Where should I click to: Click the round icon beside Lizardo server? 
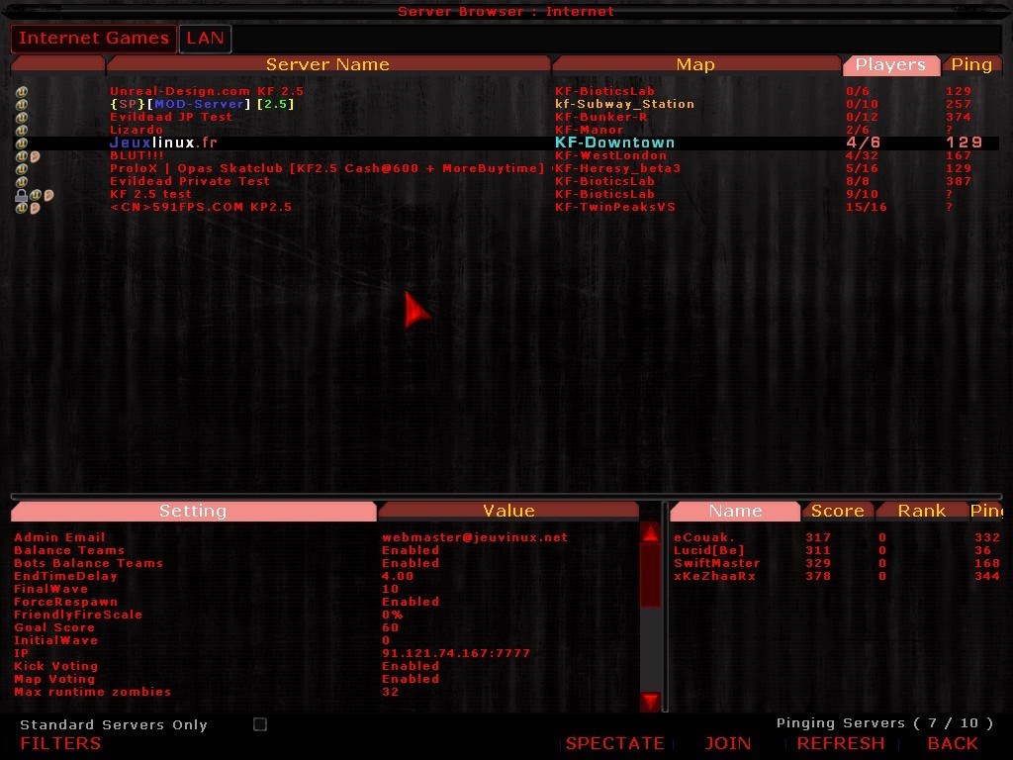pyautogui.click(x=21, y=131)
